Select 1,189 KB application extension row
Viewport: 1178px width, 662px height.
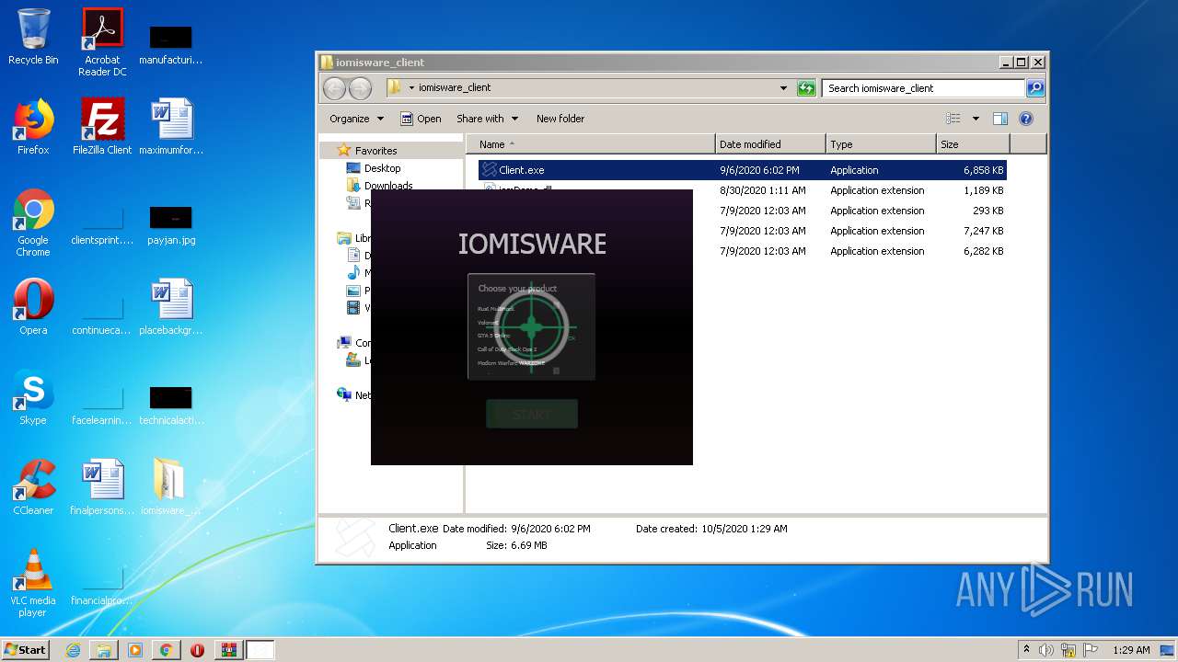click(742, 190)
